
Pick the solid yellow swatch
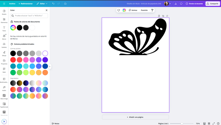[x=32, y=73]
